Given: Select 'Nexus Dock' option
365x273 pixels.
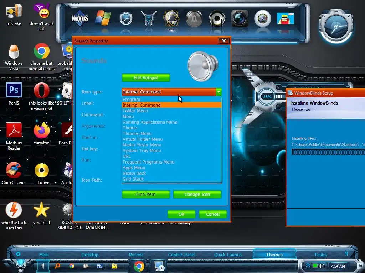Looking at the screenshot, I should click(171, 173).
